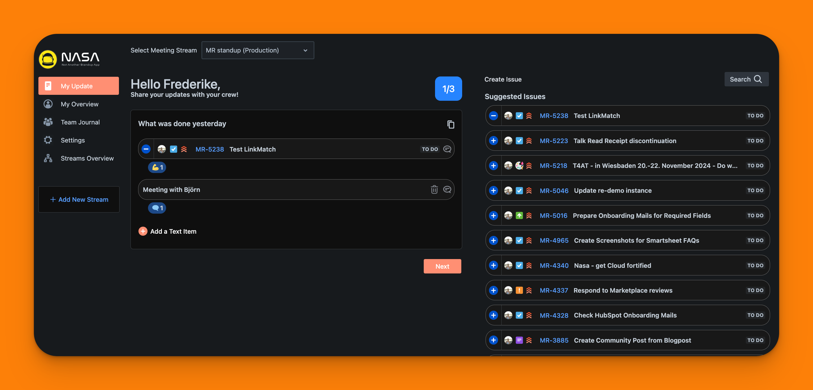Screen dimensions: 813x390
Task: Click the plus icon for Add a Text Item
Action: point(143,231)
